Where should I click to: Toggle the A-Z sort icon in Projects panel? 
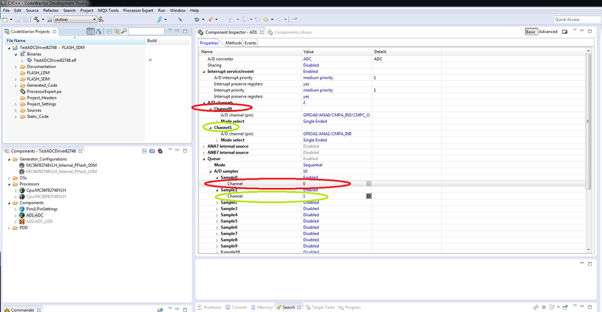pos(99,31)
